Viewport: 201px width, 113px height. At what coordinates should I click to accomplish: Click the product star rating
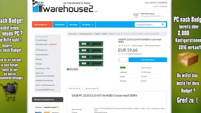(x=124, y=46)
